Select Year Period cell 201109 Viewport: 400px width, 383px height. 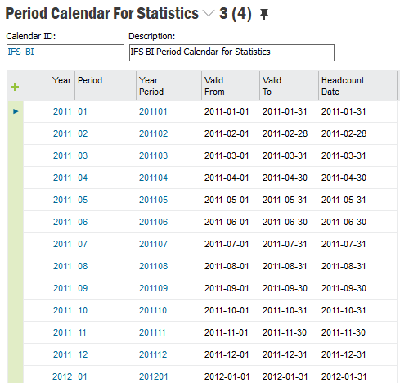coord(153,288)
